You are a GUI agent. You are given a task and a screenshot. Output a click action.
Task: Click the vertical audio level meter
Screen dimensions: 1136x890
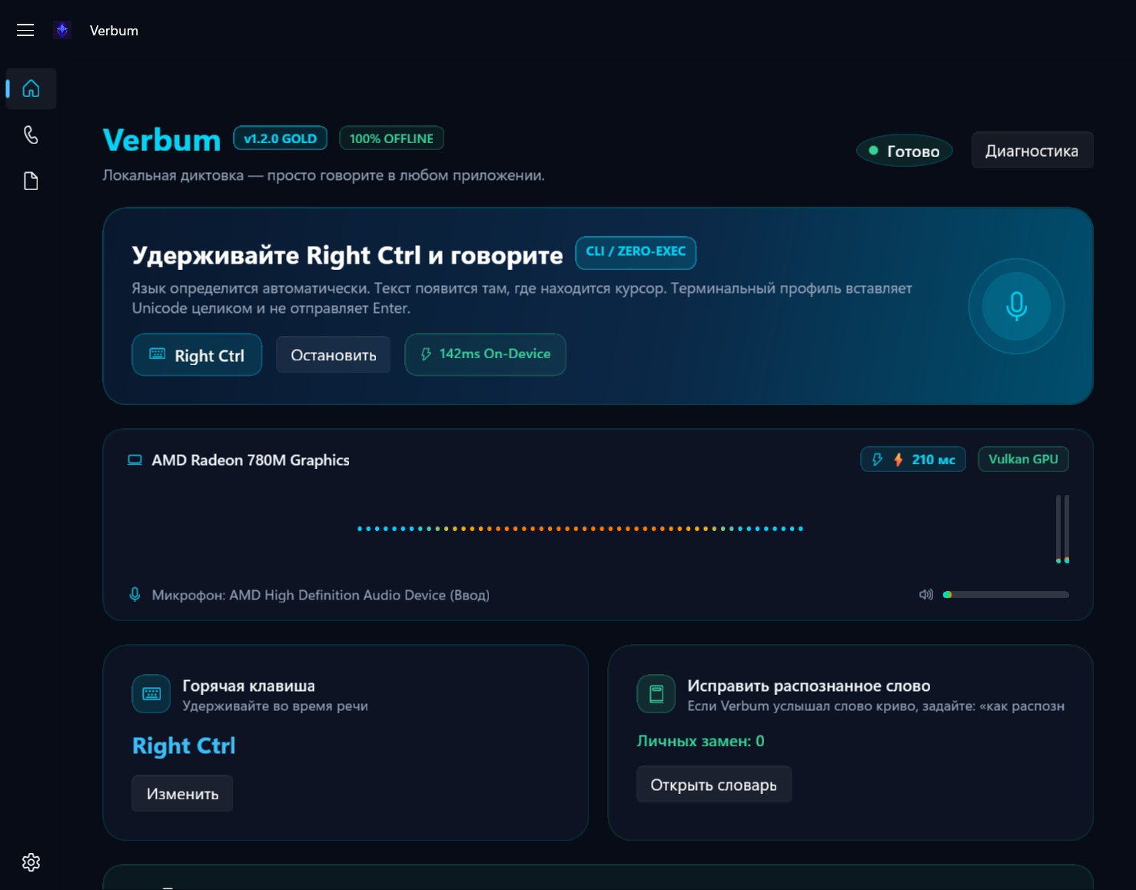point(1062,529)
